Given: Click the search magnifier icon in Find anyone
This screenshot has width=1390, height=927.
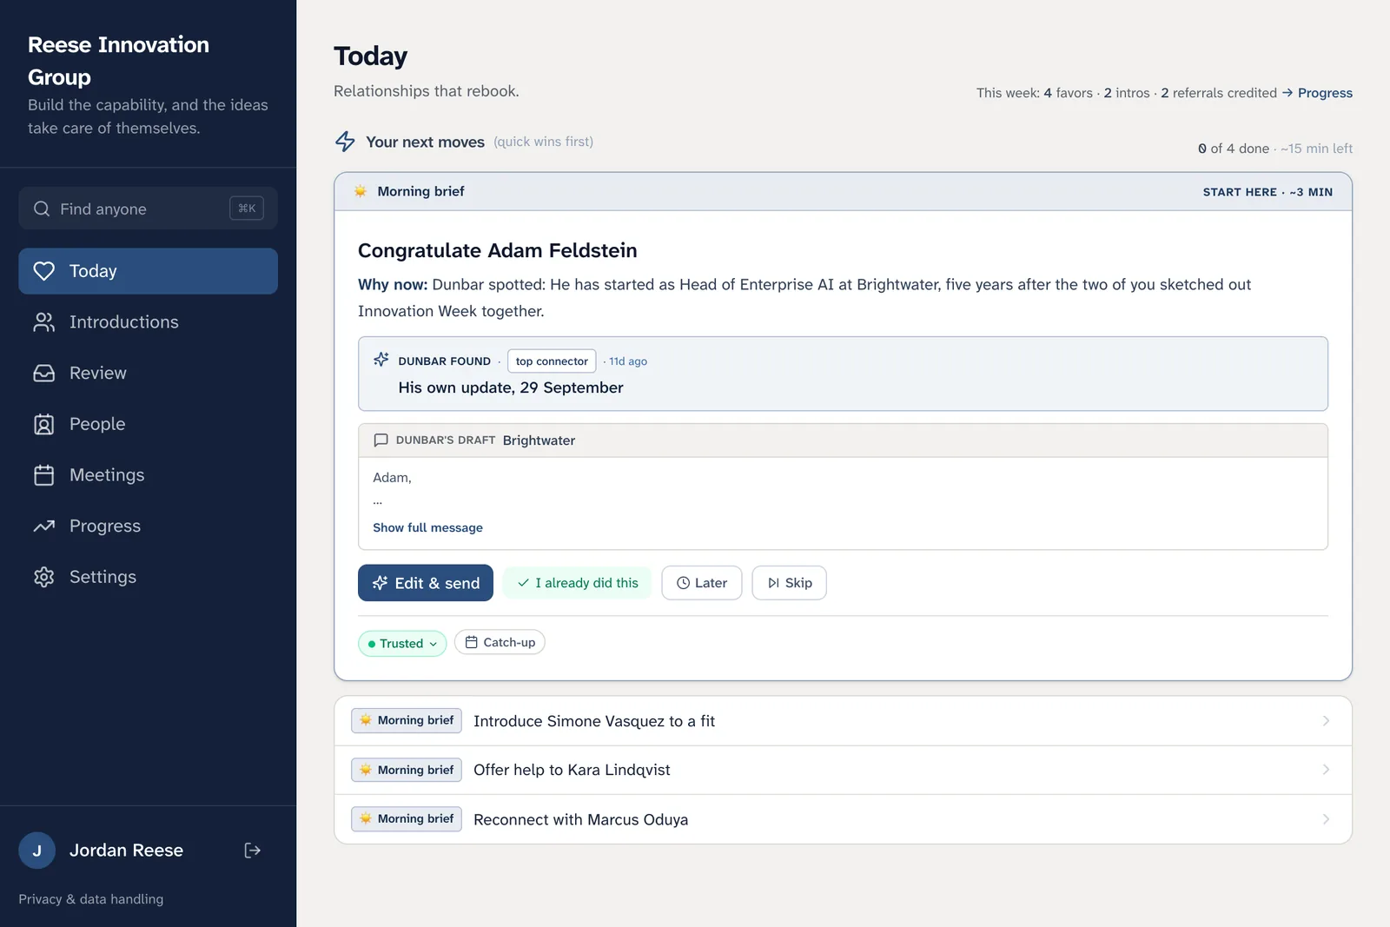Looking at the screenshot, I should [42, 209].
